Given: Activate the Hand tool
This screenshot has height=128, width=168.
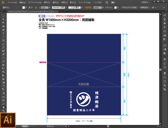Looking at the screenshot, I should click(x=3, y=107).
